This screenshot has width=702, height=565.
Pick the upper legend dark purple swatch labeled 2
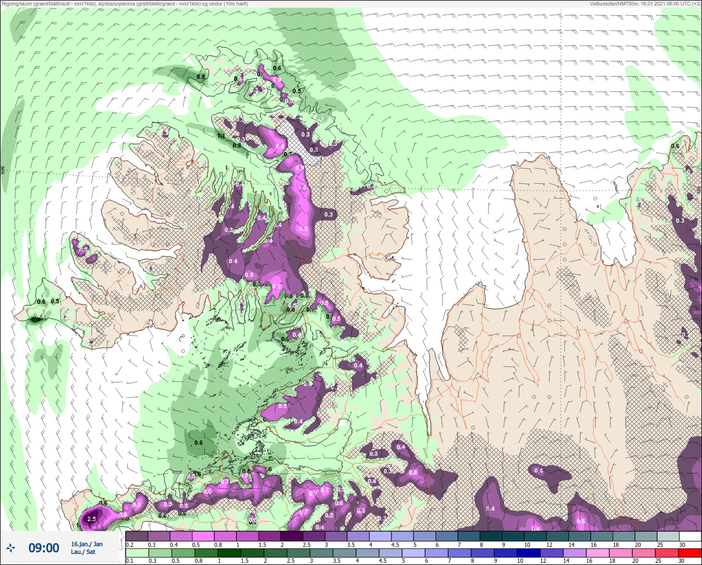click(x=292, y=536)
